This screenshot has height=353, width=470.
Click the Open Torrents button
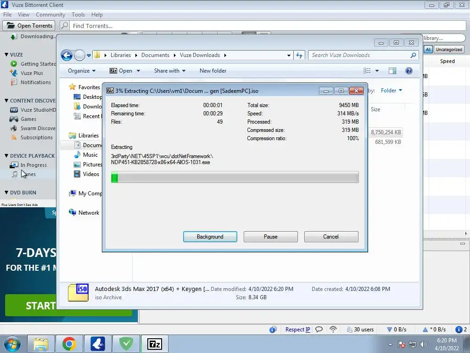click(x=29, y=26)
